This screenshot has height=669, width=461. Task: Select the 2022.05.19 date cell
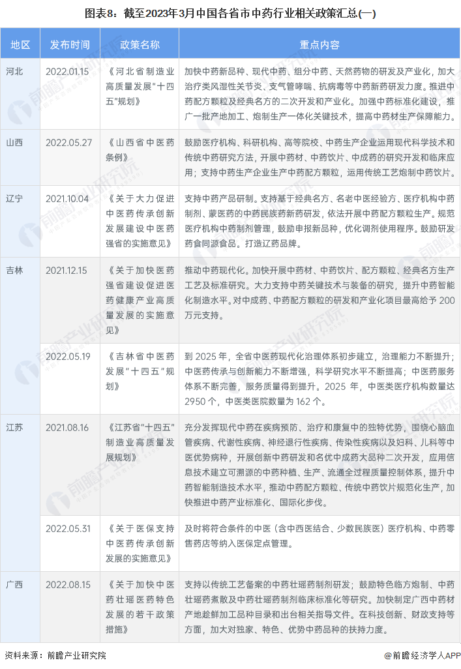(x=67, y=355)
